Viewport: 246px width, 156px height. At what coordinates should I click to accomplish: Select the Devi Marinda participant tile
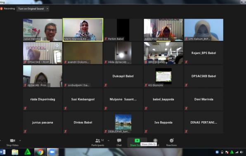pyautogui.click(x=203, y=99)
